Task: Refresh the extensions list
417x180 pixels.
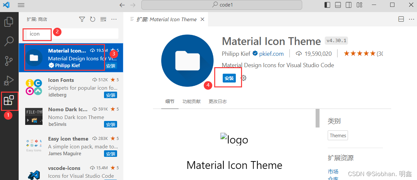Action: (93, 20)
